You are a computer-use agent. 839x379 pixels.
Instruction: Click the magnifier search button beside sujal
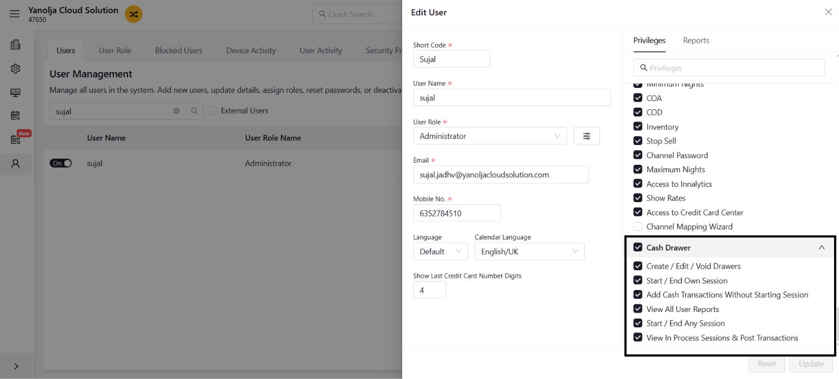(195, 111)
